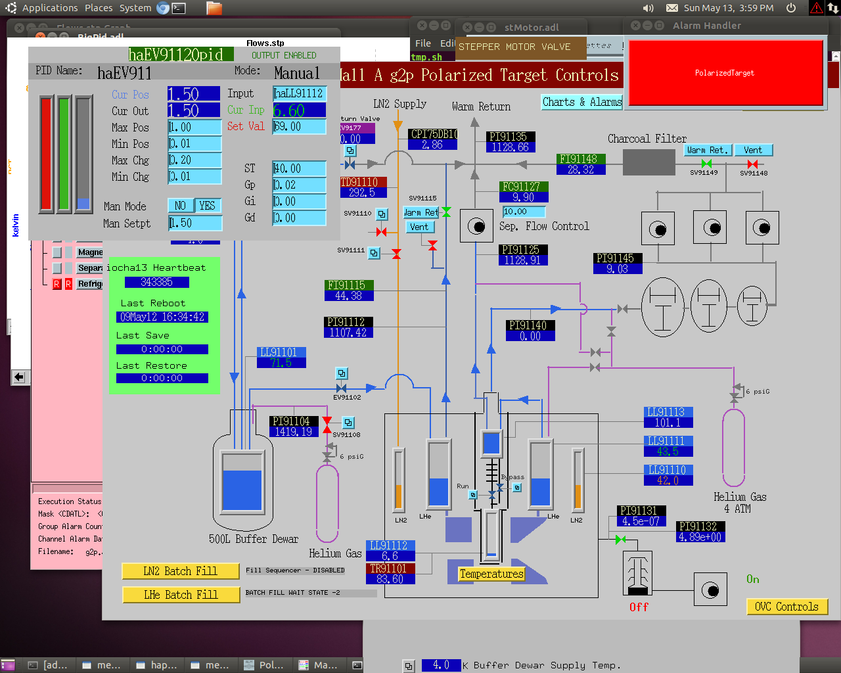Screen dimensions: 841x673
Task: Click the Gp 0.02 input field
Action: click(300, 185)
